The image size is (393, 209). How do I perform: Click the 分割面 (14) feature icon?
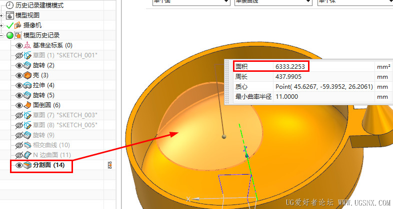click(x=27, y=165)
